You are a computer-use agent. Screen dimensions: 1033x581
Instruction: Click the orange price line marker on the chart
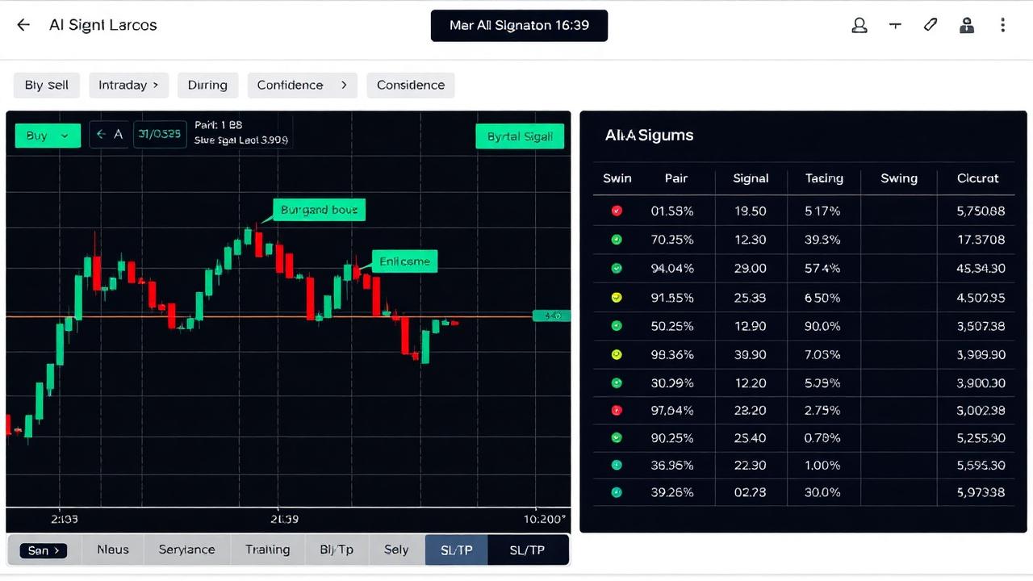coord(551,316)
